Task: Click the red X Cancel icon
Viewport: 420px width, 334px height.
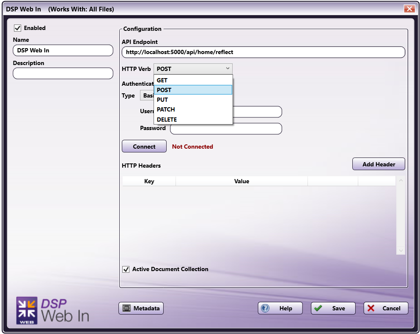Action: coord(371,308)
